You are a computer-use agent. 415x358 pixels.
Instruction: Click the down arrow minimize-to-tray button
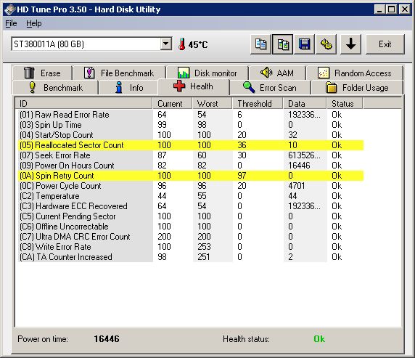[x=350, y=44]
